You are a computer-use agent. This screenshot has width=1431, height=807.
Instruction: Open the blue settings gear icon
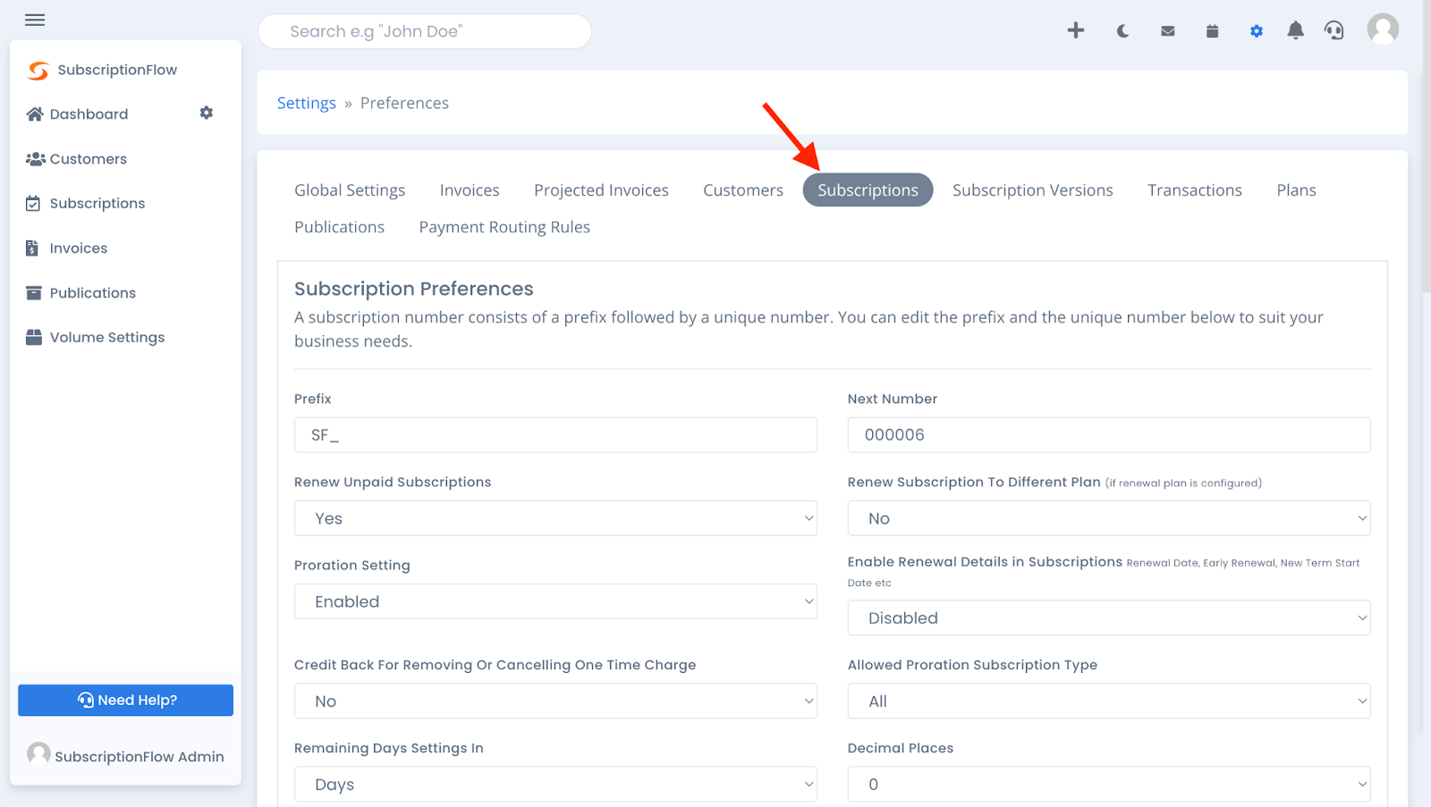point(1257,31)
